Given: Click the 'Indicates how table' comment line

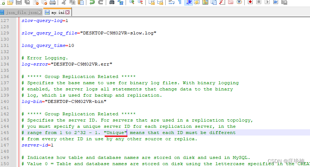Looking at the screenshot, I should point(136,157).
